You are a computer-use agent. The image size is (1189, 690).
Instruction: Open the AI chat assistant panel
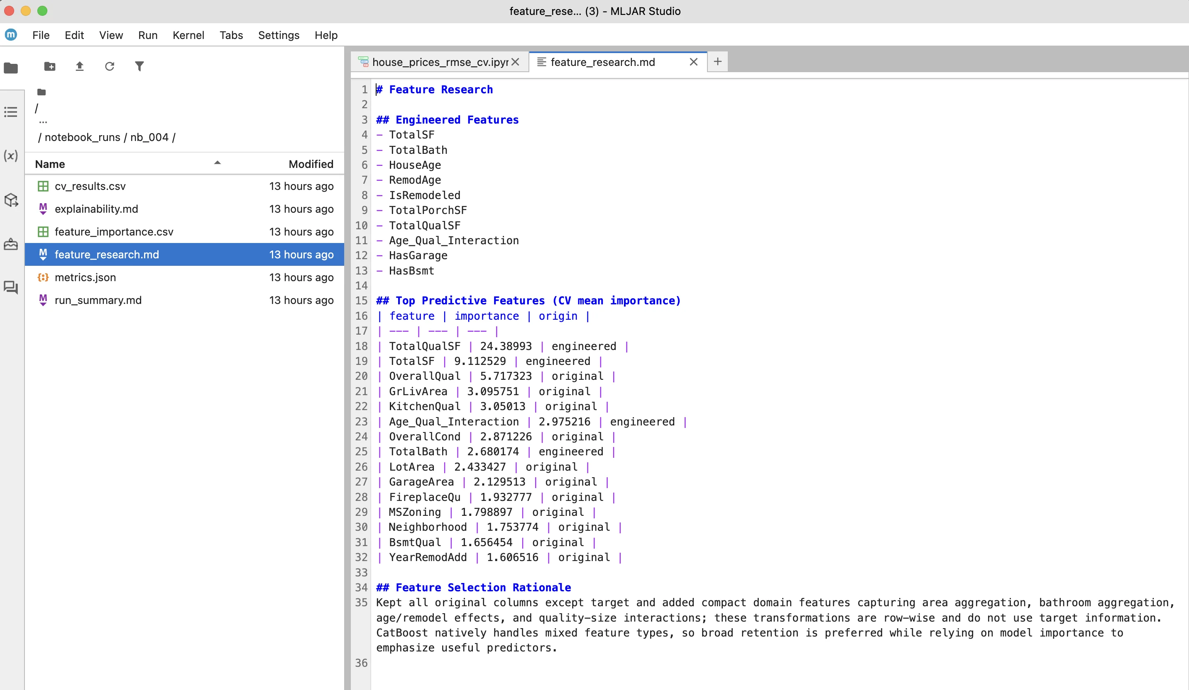tap(10, 287)
